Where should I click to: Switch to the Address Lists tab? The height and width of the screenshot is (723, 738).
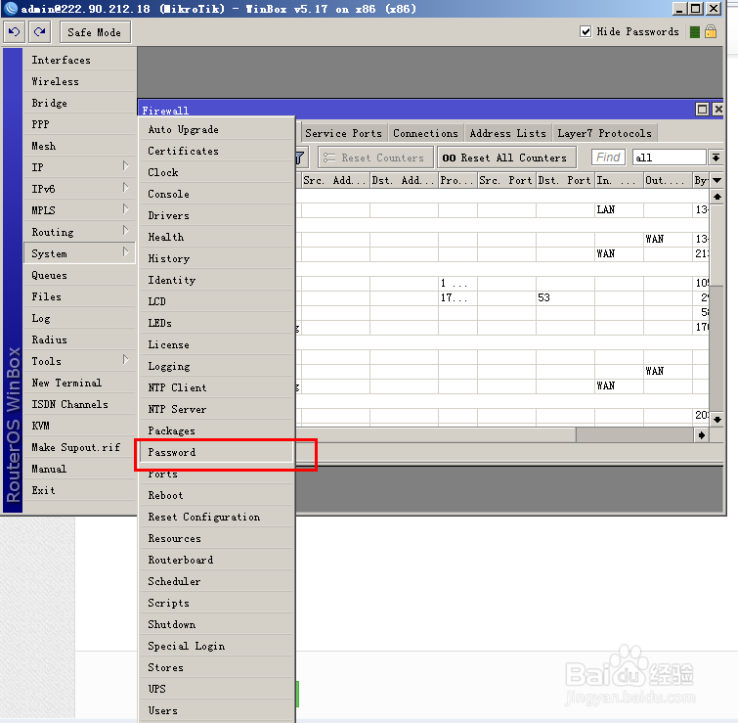pyautogui.click(x=508, y=133)
